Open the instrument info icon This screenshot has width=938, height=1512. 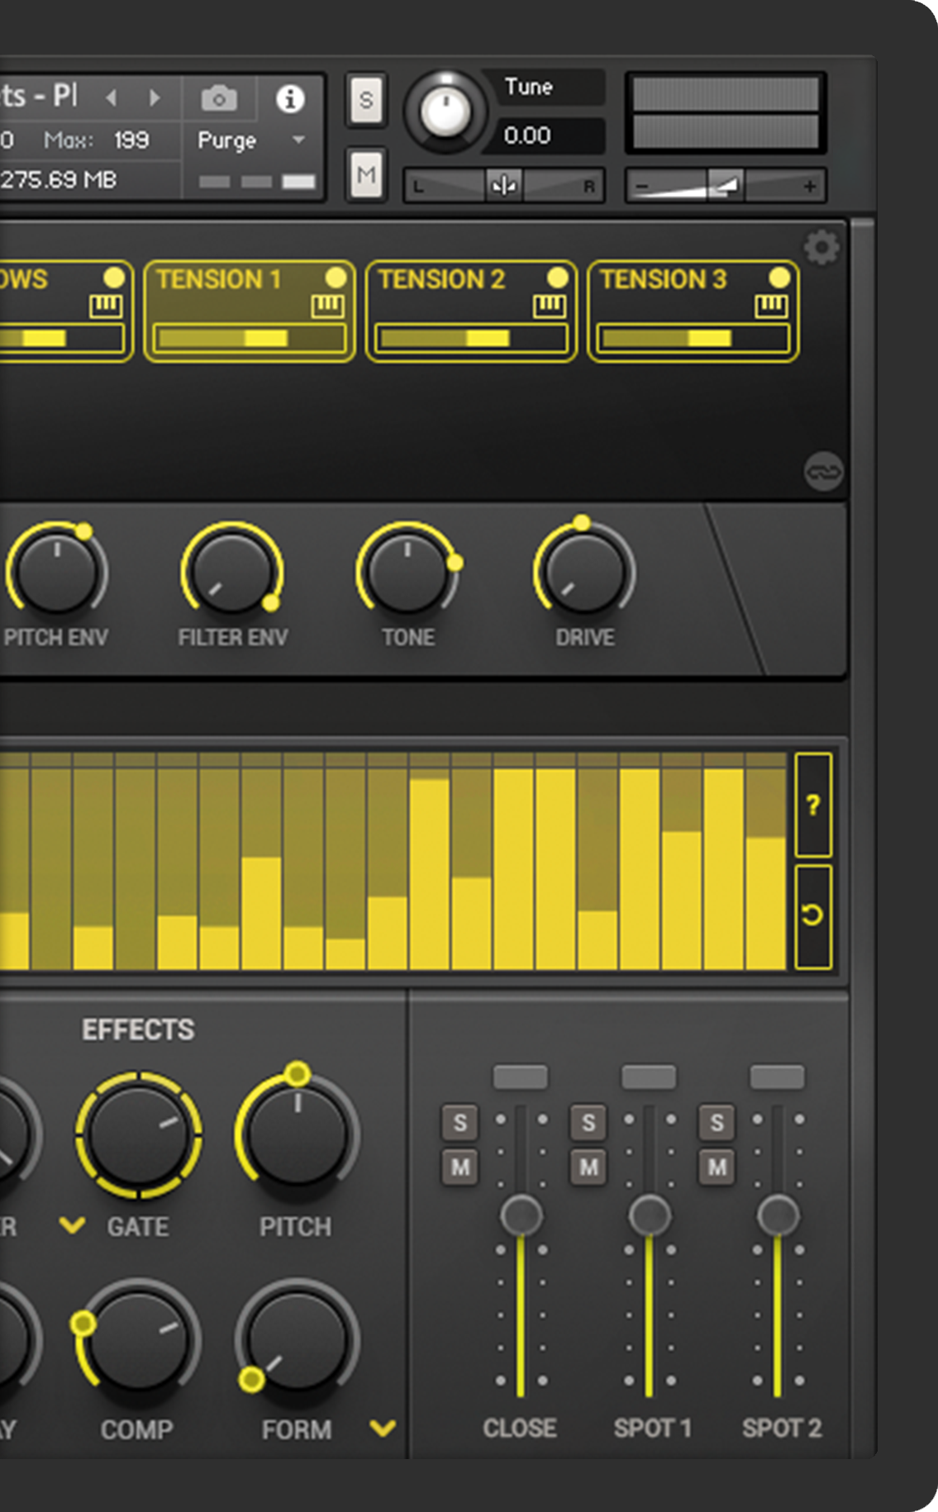[x=289, y=99]
